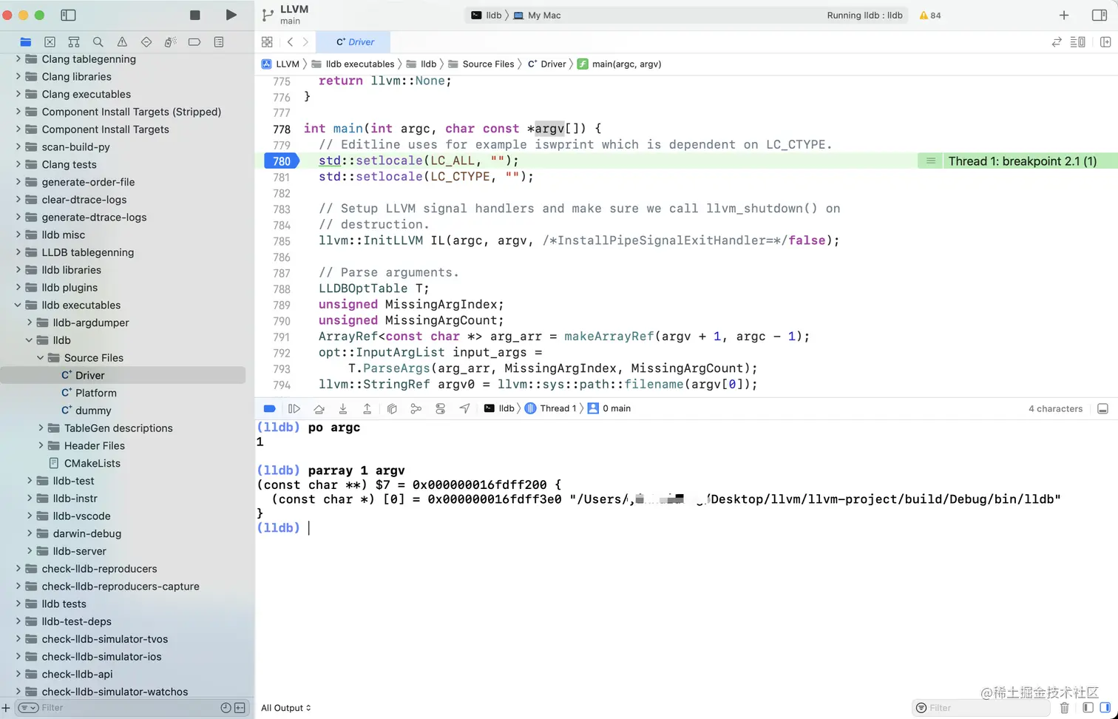The width and height of the screenshot is (1118, 719).
Task: Stop the running lldb process
Action: 195,15
